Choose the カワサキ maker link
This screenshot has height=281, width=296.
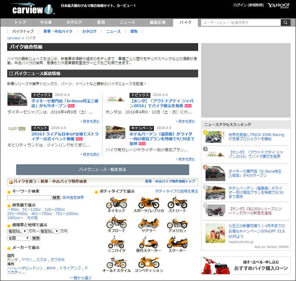click(x=58, y=260)
